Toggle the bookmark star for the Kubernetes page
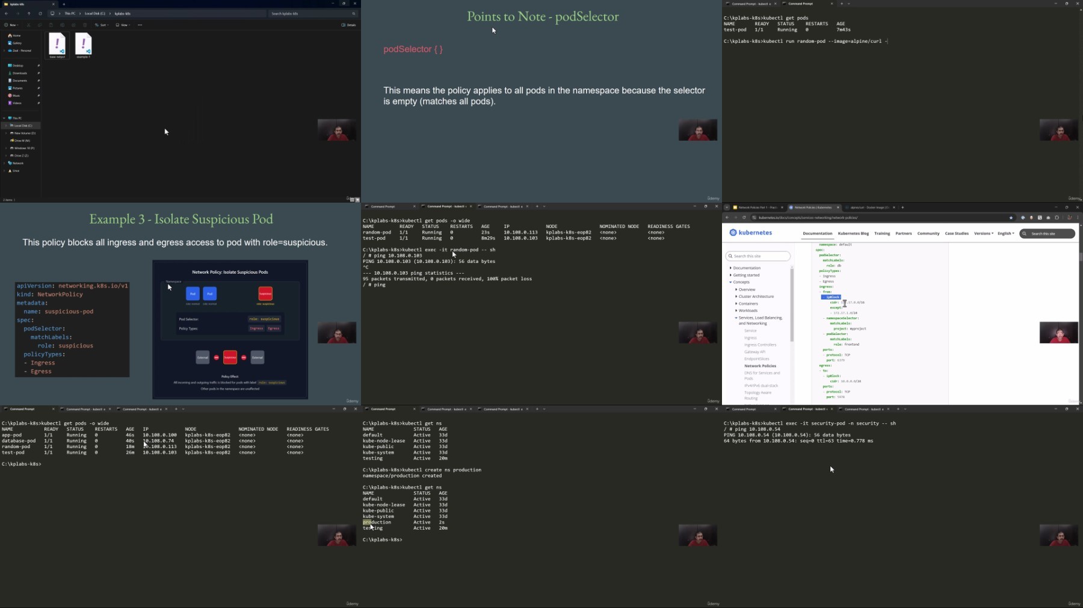 click(1011, 218)
